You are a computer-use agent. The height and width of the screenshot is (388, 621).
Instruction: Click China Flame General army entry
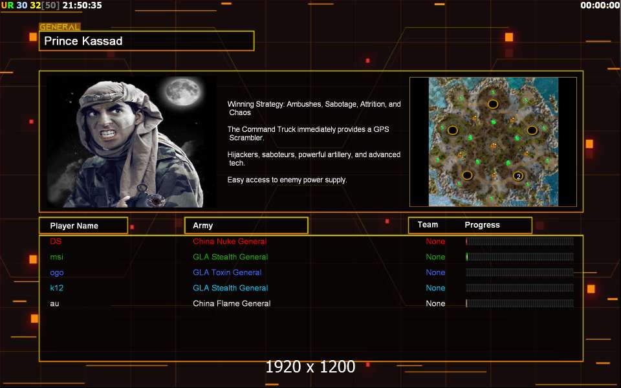(232, 304)
